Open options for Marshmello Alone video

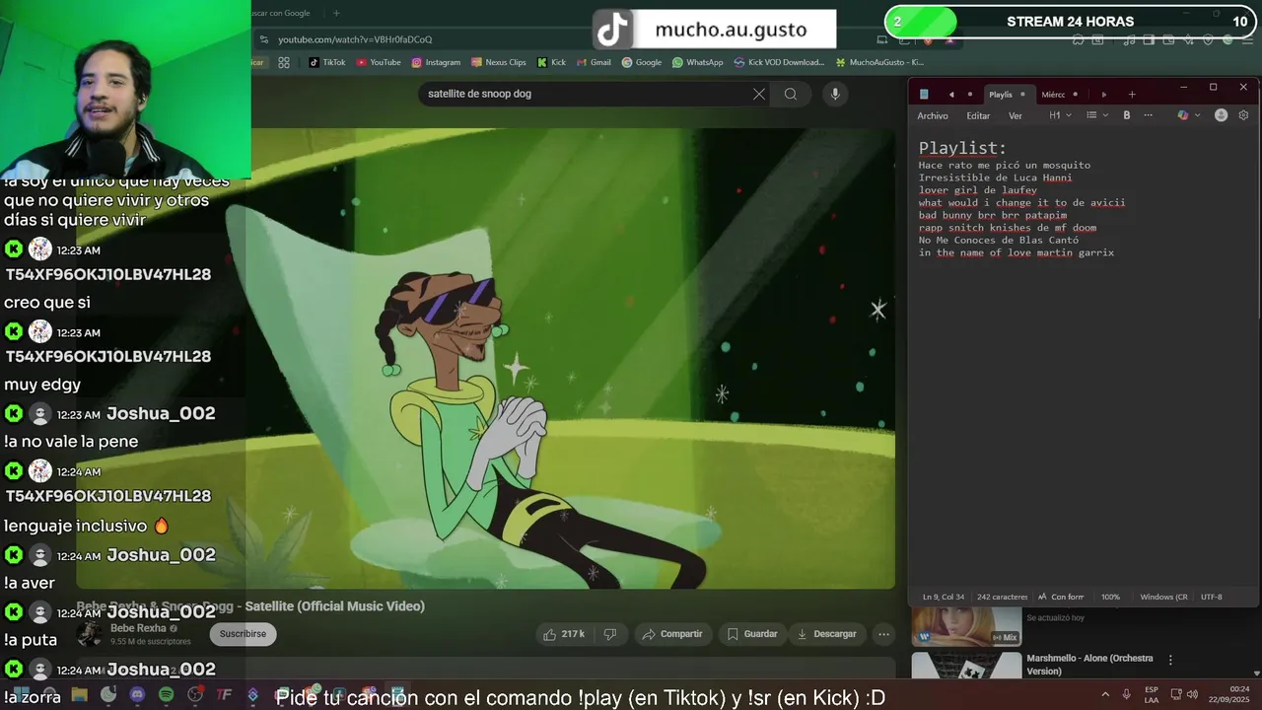tap(1170, 660)
